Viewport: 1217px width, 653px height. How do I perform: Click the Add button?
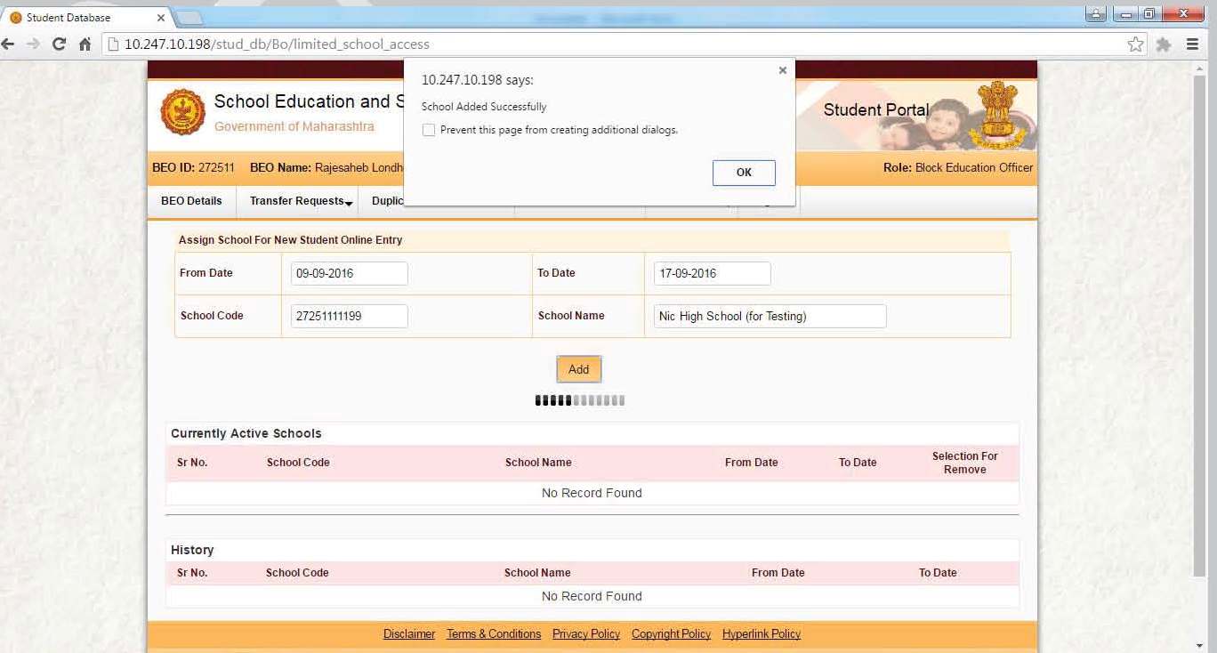tap(578, 368)
